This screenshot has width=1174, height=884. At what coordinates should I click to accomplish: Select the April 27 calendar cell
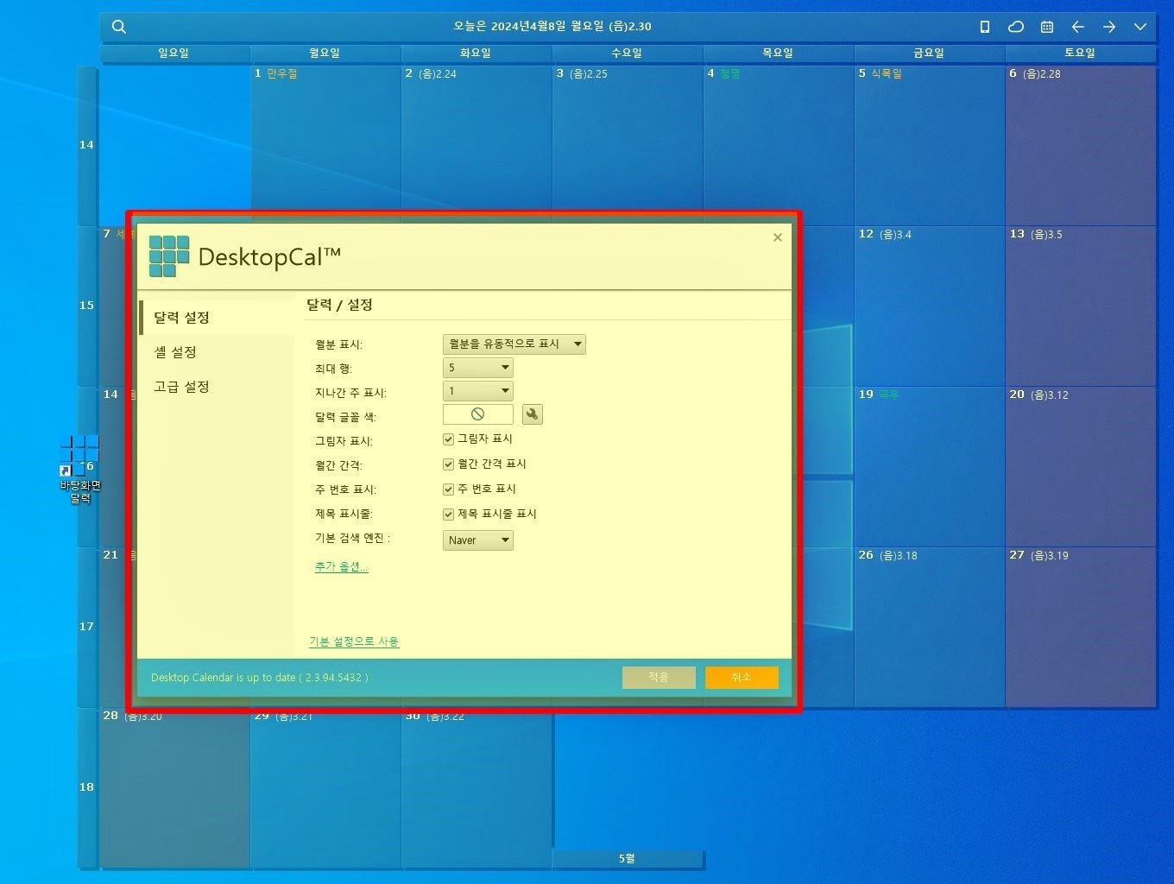[x=1081, y=627]
